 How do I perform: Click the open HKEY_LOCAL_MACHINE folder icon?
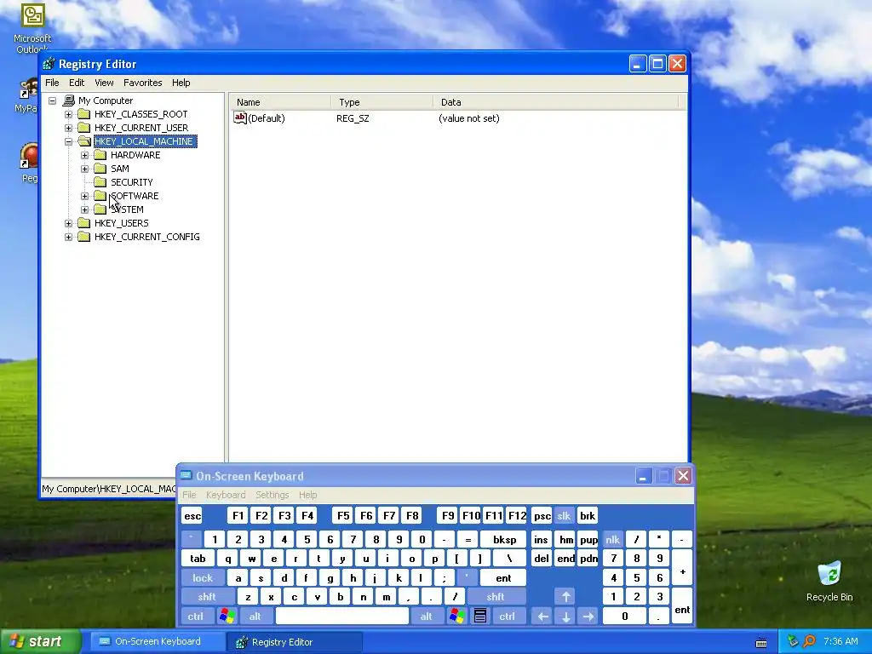(x=84, y=141)
